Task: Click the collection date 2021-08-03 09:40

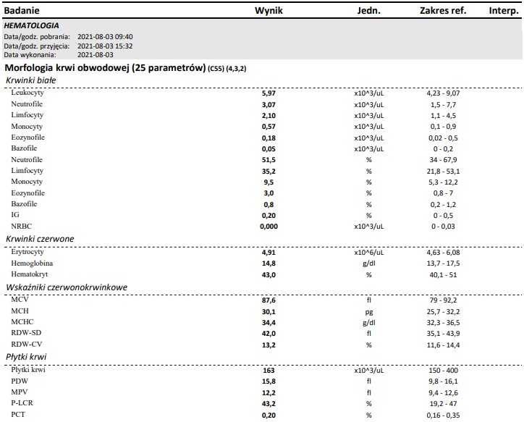Action: (x=105, y=37)
